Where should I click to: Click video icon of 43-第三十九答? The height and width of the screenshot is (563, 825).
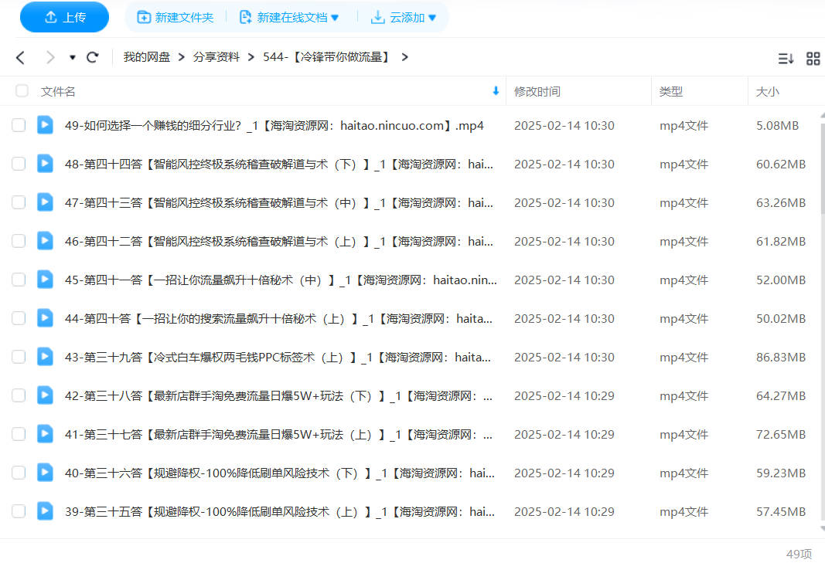(46, 356)
